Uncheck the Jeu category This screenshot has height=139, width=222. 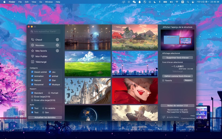point(50,72)
